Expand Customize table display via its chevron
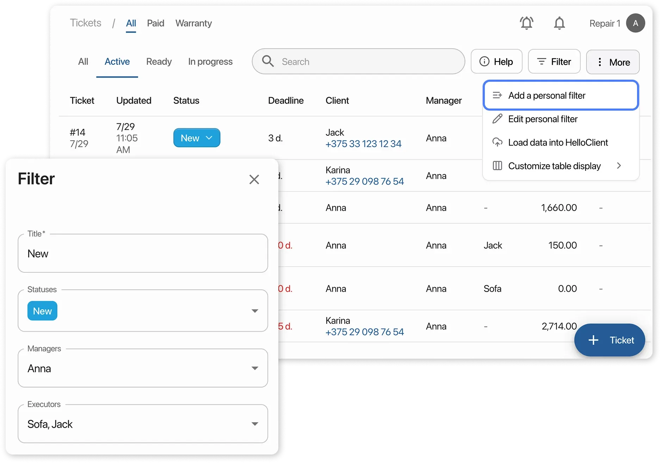661x463 pixels. (x=619, y=166)
